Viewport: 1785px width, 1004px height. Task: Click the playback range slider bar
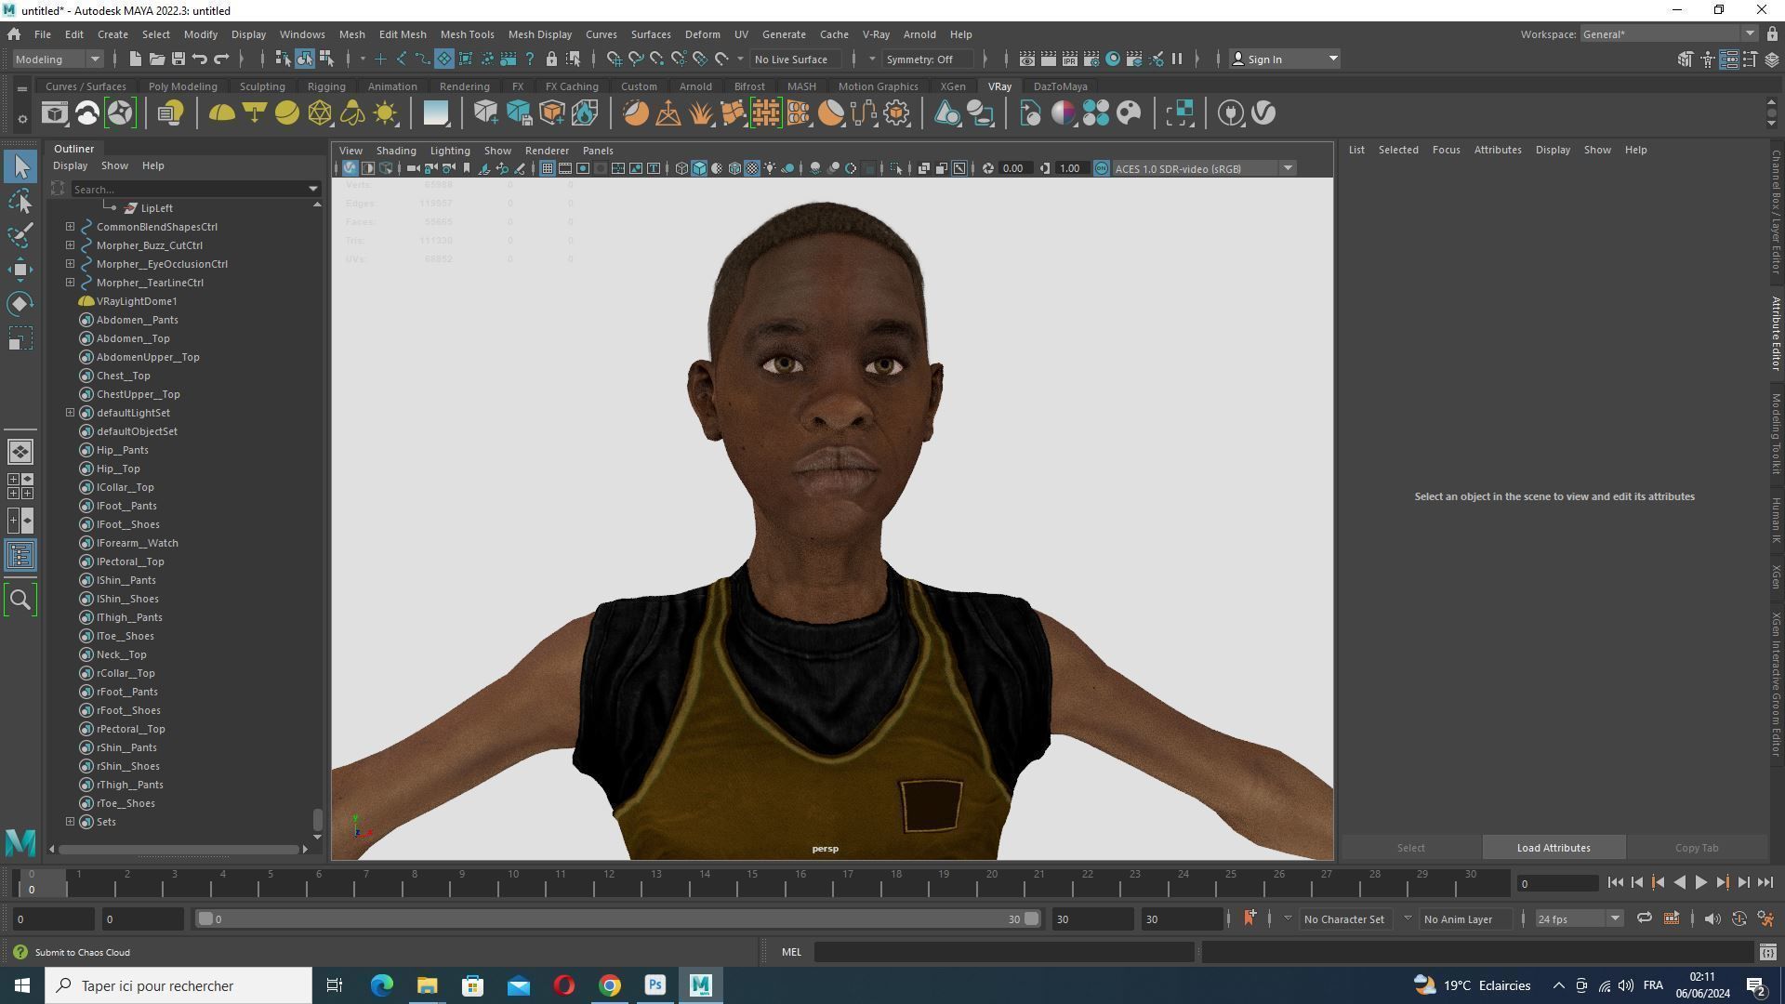[x=618, y=919]
